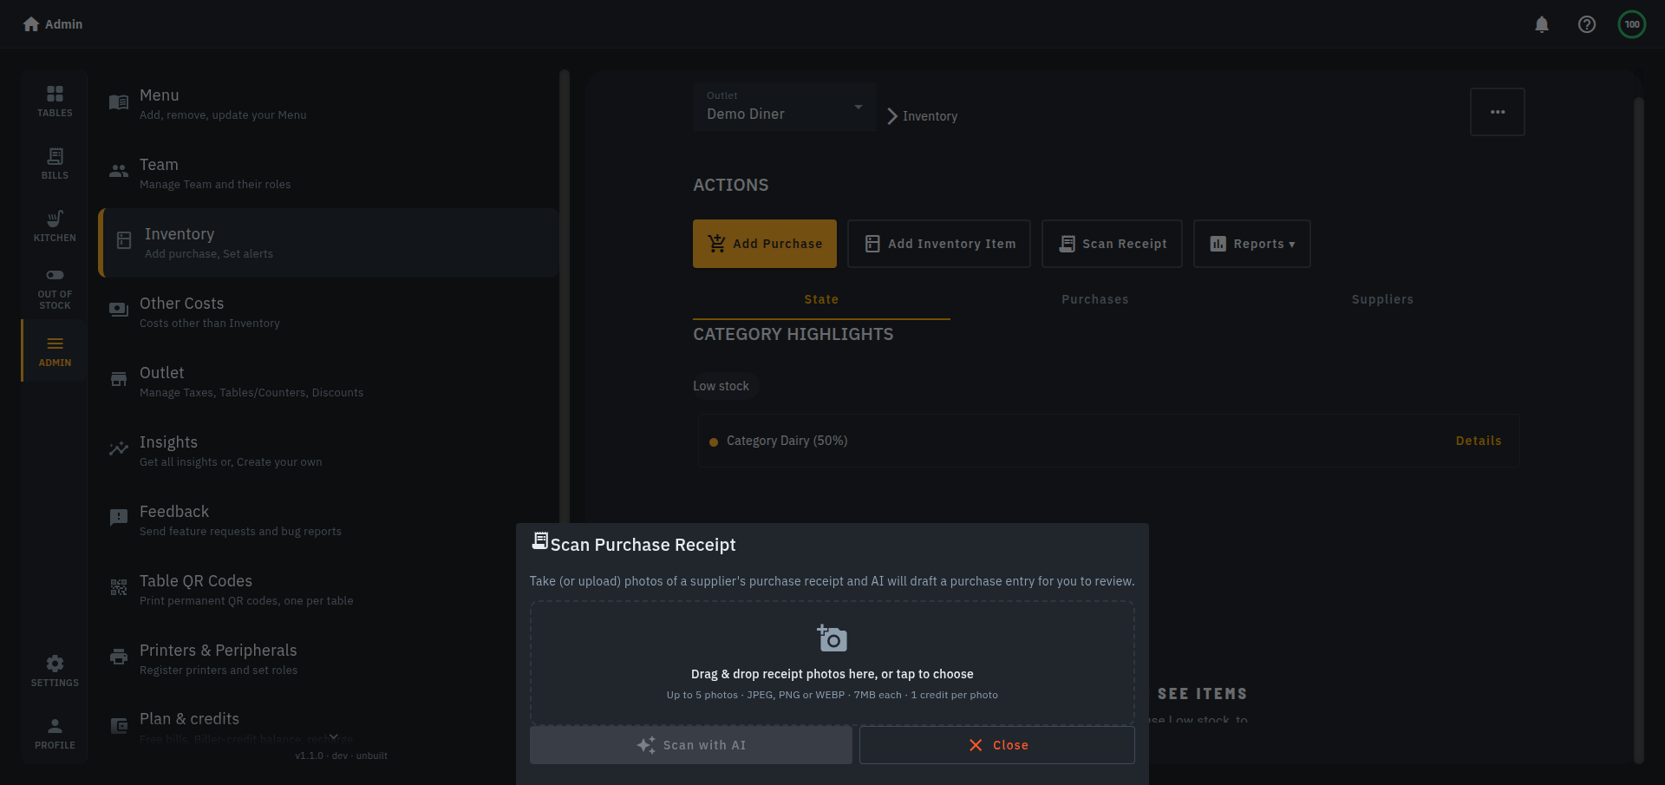
Task: Click the Admin home icon
Action: pos(31,24)
